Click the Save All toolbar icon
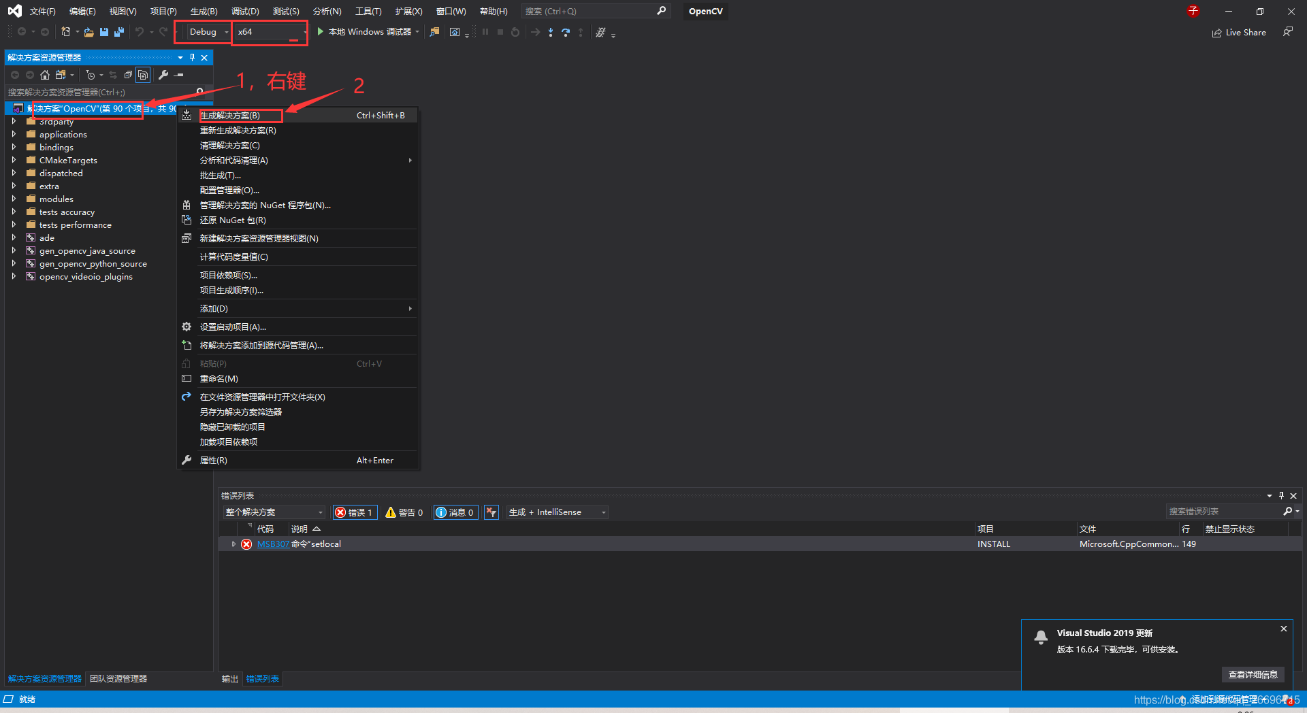This screenshot has height=713, width=1307. point(119,32)
